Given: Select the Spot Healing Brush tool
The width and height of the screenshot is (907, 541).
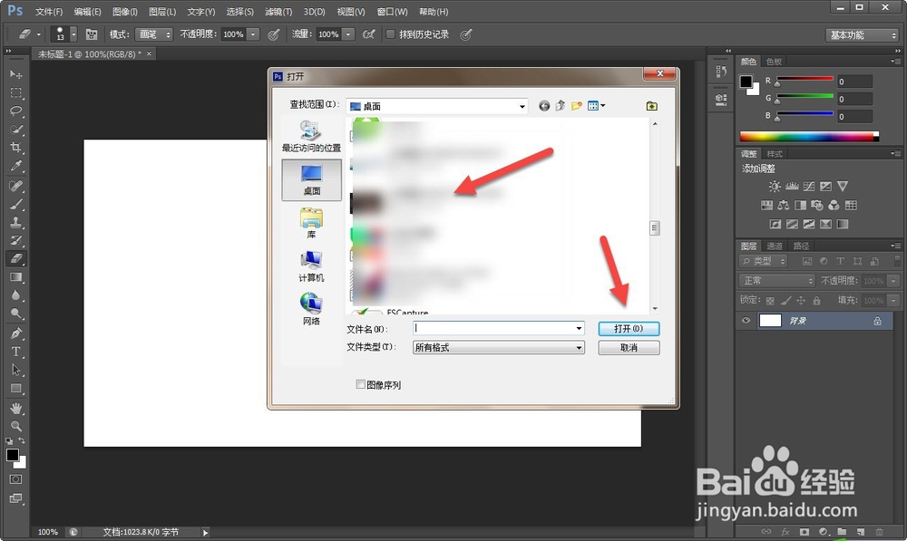Looking at the screenshot, I should [15, 186].
